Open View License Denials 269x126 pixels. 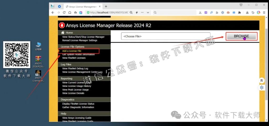click(x=73, y=93)
